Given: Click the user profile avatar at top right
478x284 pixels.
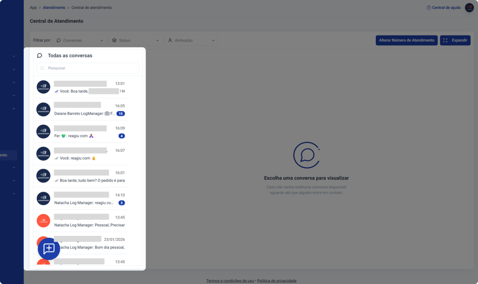Looking at the screenshot, I should point(469,7).
